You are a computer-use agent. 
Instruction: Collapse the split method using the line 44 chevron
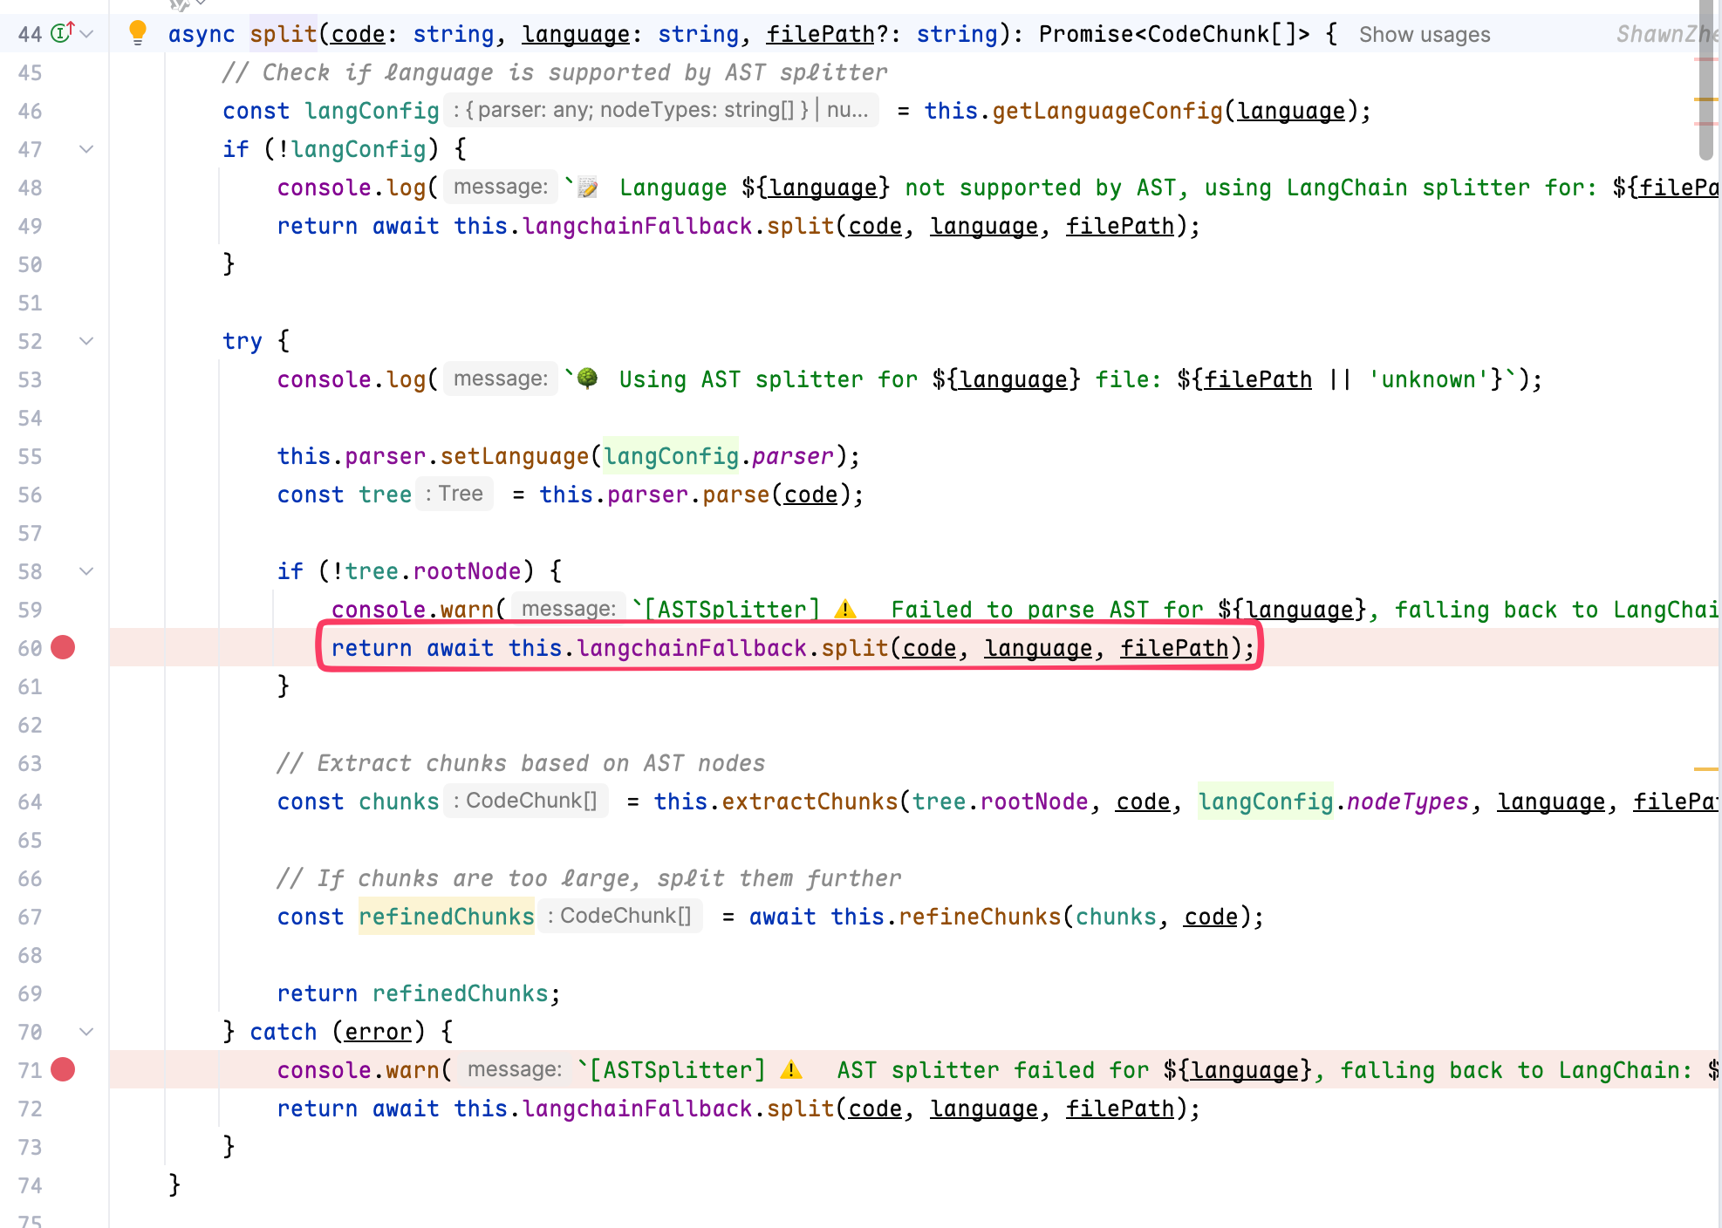pyautogui.click(x=86, y=34)
